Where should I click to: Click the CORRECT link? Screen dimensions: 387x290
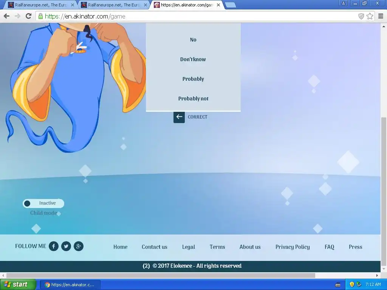(197, 117)
